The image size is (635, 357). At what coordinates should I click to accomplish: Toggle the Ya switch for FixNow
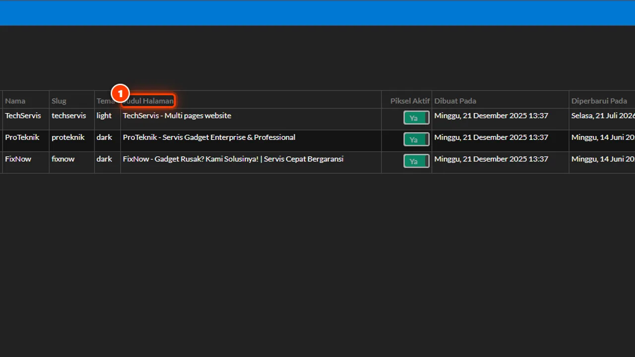416,161
